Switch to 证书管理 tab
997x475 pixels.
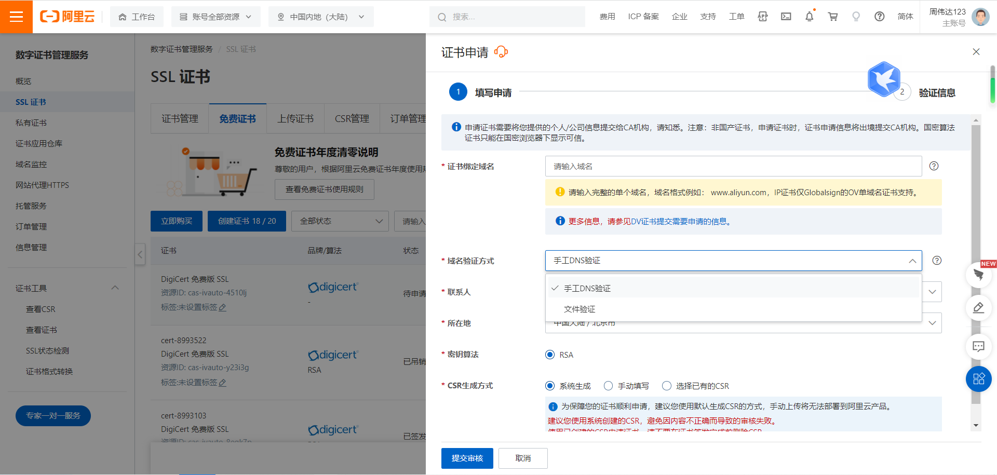(x=180, y=119)
